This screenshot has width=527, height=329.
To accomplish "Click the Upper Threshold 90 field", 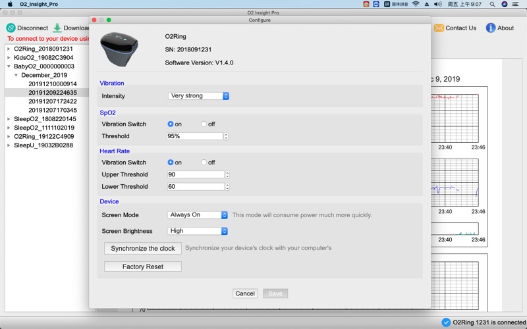I will point(196,174).
